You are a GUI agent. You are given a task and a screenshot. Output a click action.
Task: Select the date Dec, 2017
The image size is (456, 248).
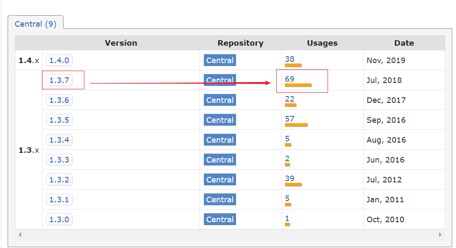pyautogui.click(x=386, y=100)
